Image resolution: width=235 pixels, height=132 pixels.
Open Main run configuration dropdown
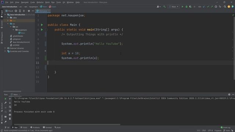pyautogui.click(x=174, y=7)
